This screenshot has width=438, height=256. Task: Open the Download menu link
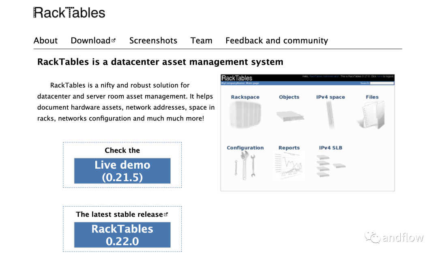click(90, 40)
